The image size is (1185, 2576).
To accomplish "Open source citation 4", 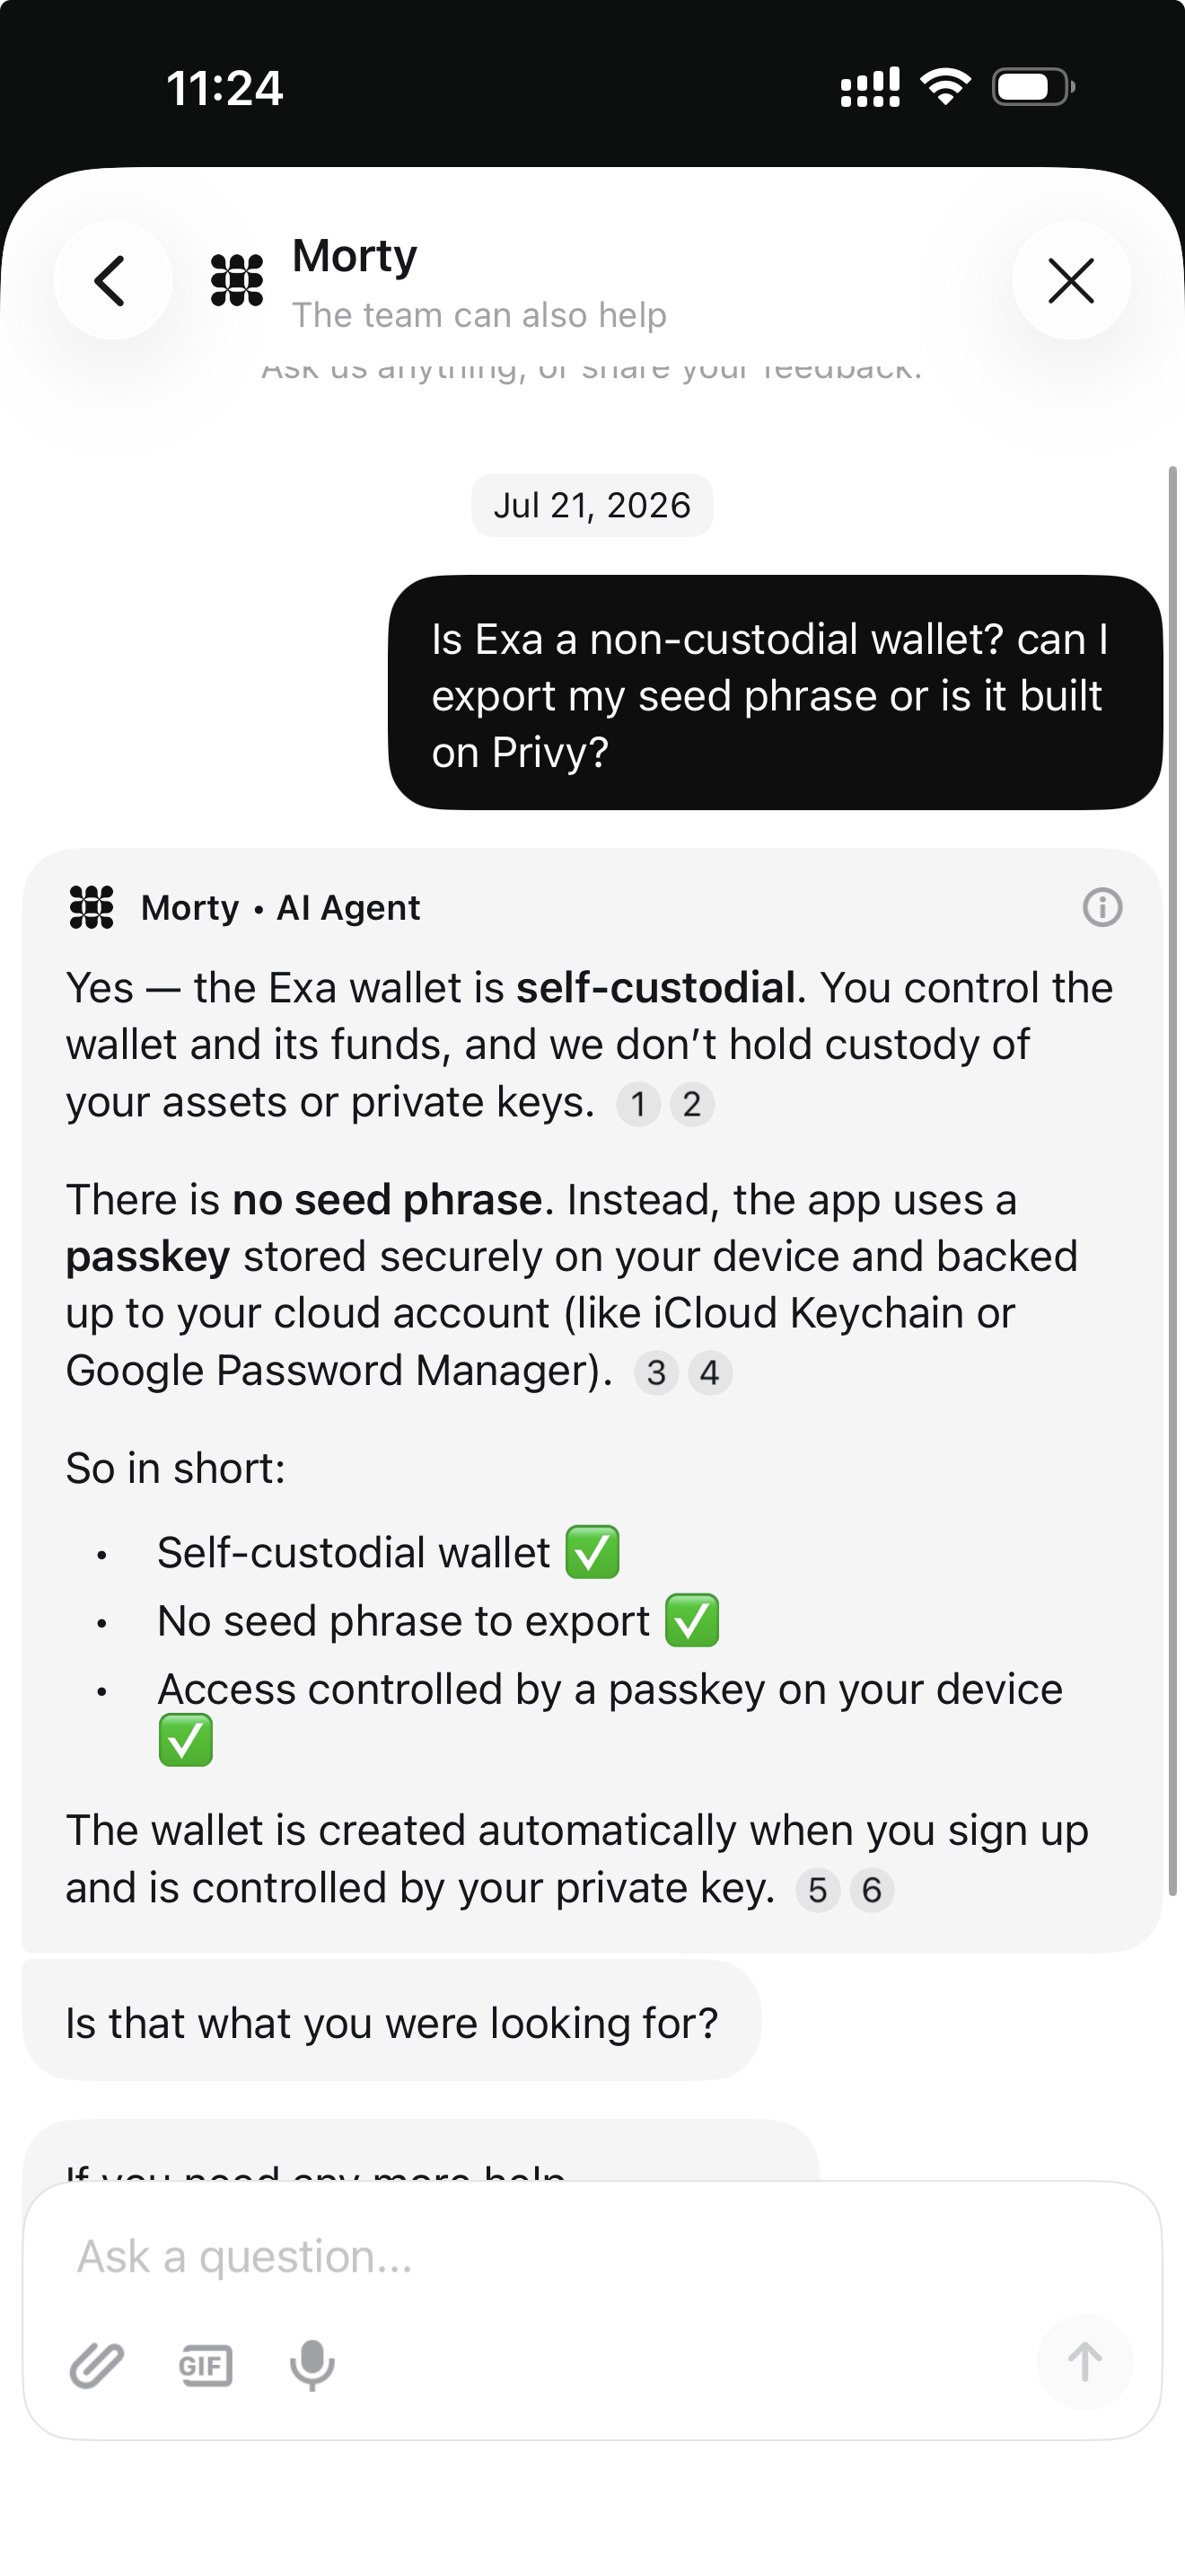I will [x=709, y=1372].
